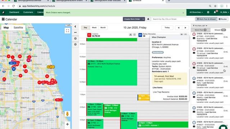Select work order #77026 Weekly

210,97
